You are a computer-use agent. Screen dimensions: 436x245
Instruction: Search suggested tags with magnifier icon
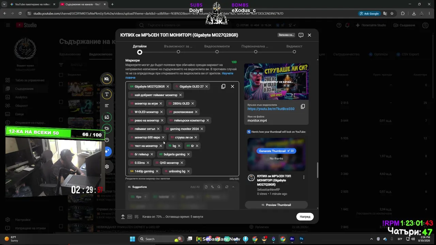219,187
